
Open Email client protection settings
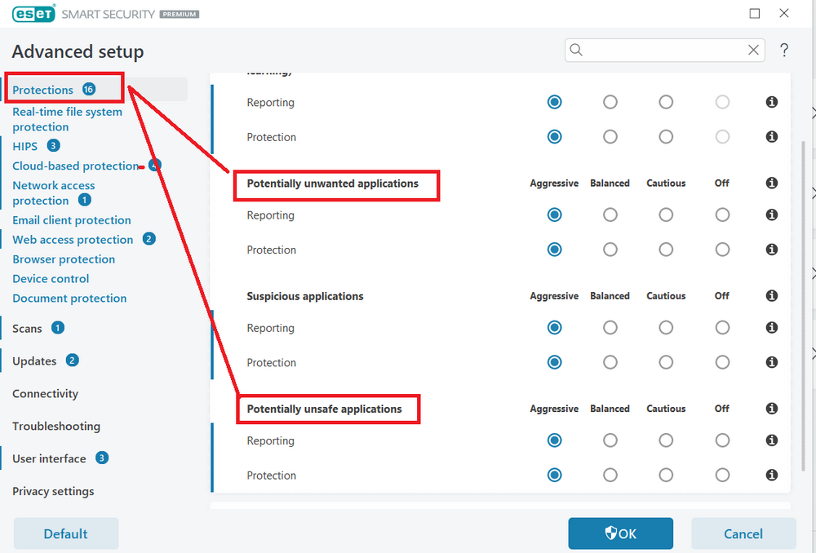click(72, 220)
